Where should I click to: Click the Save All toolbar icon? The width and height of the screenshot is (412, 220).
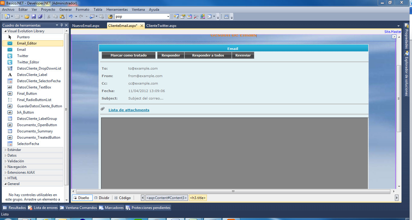tap(40, 17)
